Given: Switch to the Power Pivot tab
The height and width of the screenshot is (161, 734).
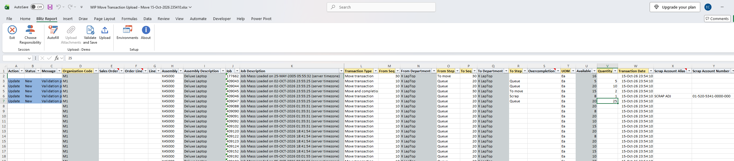Looking at the screenshot, I should (261, 19).
